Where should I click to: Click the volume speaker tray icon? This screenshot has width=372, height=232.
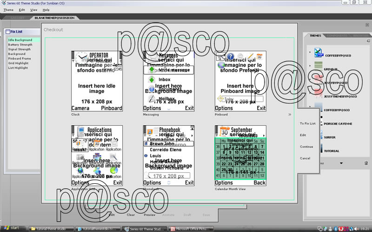pyautogui.click(x=356, y=229)
